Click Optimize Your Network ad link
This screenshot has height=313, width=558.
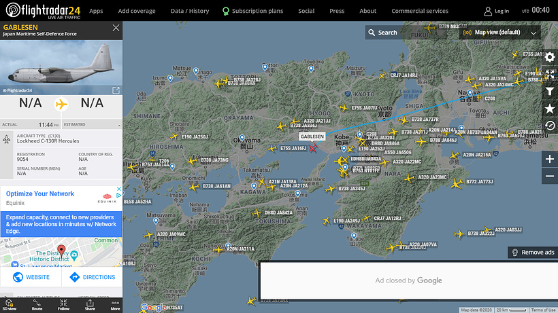tap(40, 194)
